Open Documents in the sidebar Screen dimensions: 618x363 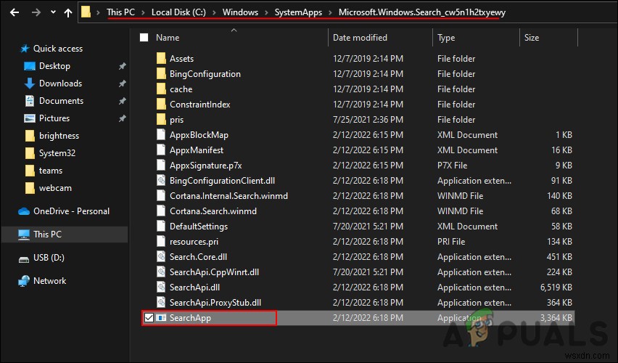(x=61, y=101)
